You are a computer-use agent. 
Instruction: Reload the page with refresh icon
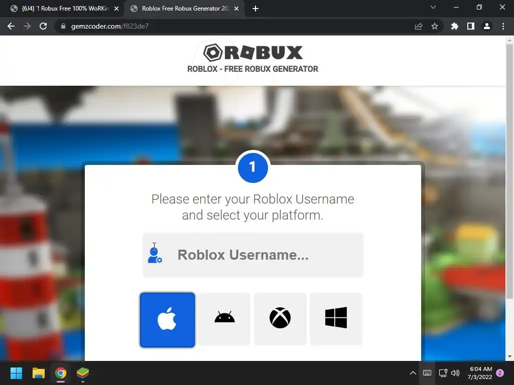(43, 26)
